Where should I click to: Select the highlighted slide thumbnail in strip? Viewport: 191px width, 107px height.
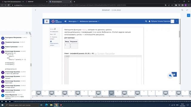coord(111,93)
